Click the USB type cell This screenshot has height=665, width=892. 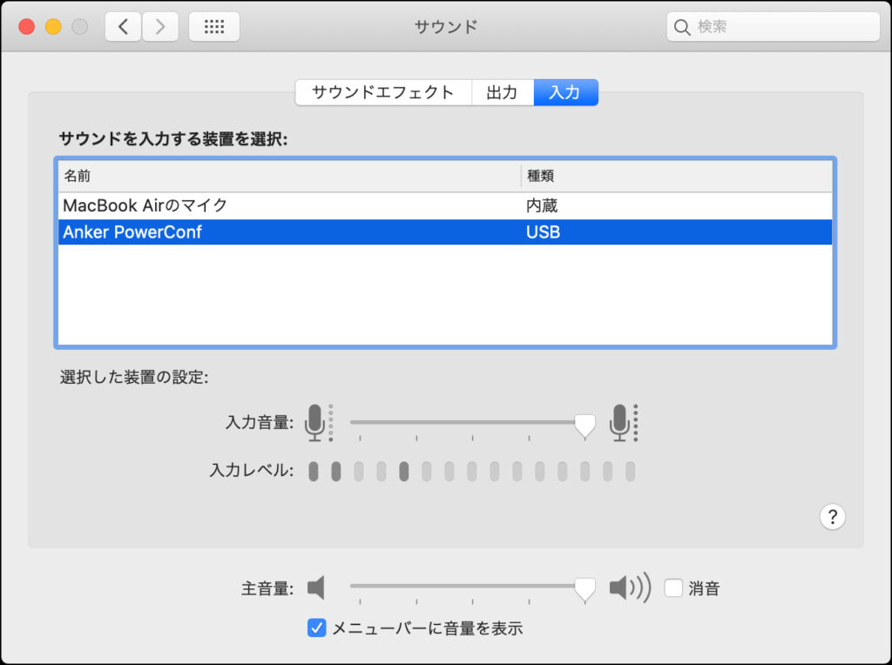click(543, 232)
